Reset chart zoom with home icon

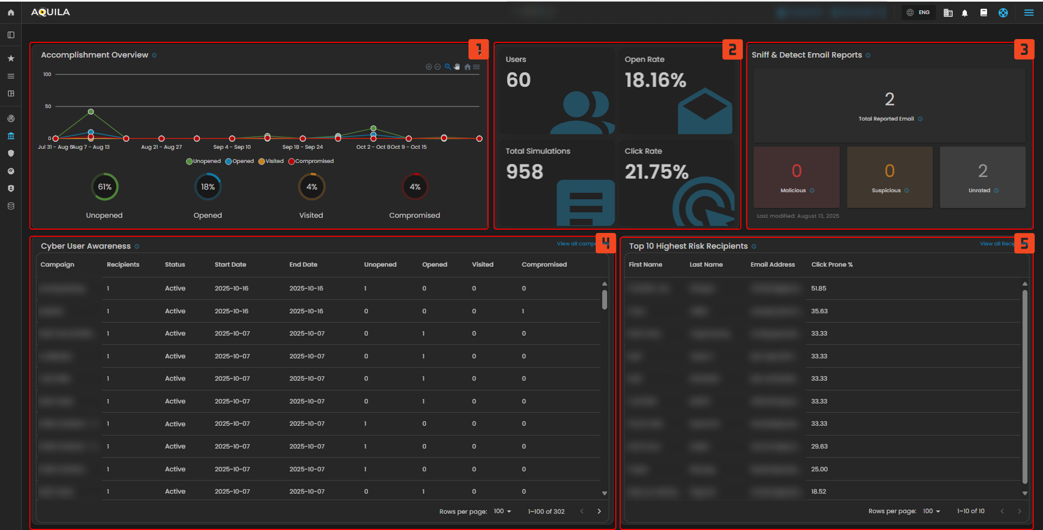(x=467, y=67)
